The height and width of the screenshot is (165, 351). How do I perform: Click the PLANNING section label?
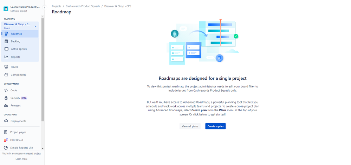(9, 19)
